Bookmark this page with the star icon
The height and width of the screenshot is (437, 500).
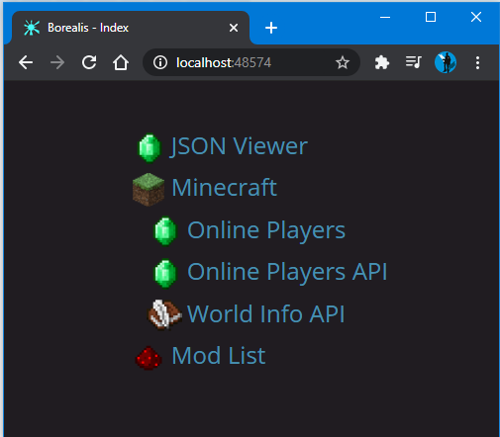[343, 62]
